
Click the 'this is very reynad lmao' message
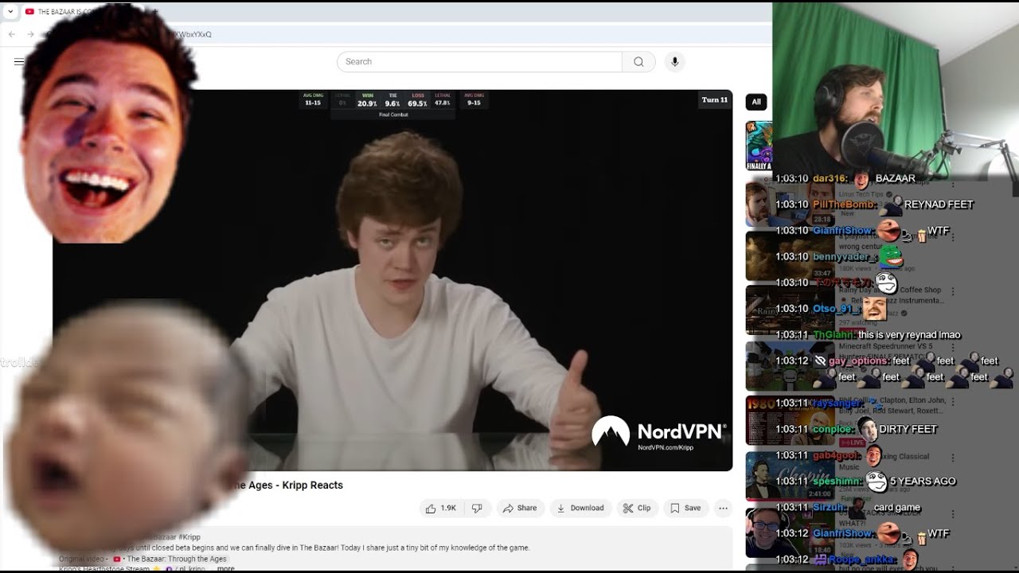(x=909, y=335)
